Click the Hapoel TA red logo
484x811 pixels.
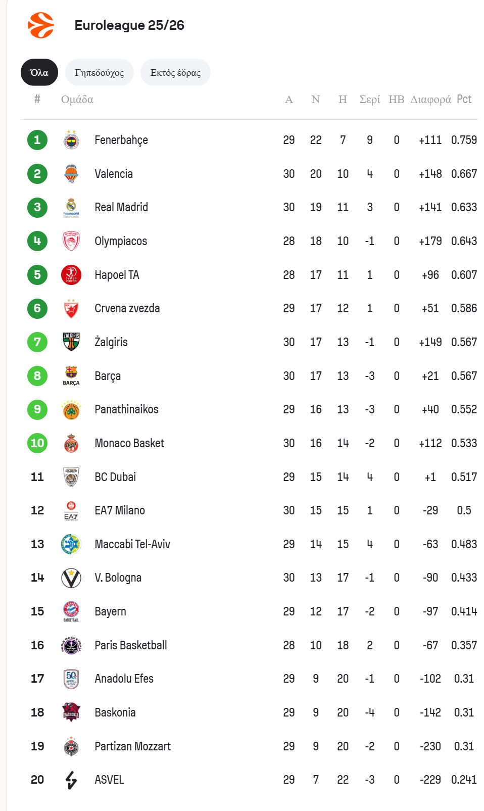click(x=71, y=275)
